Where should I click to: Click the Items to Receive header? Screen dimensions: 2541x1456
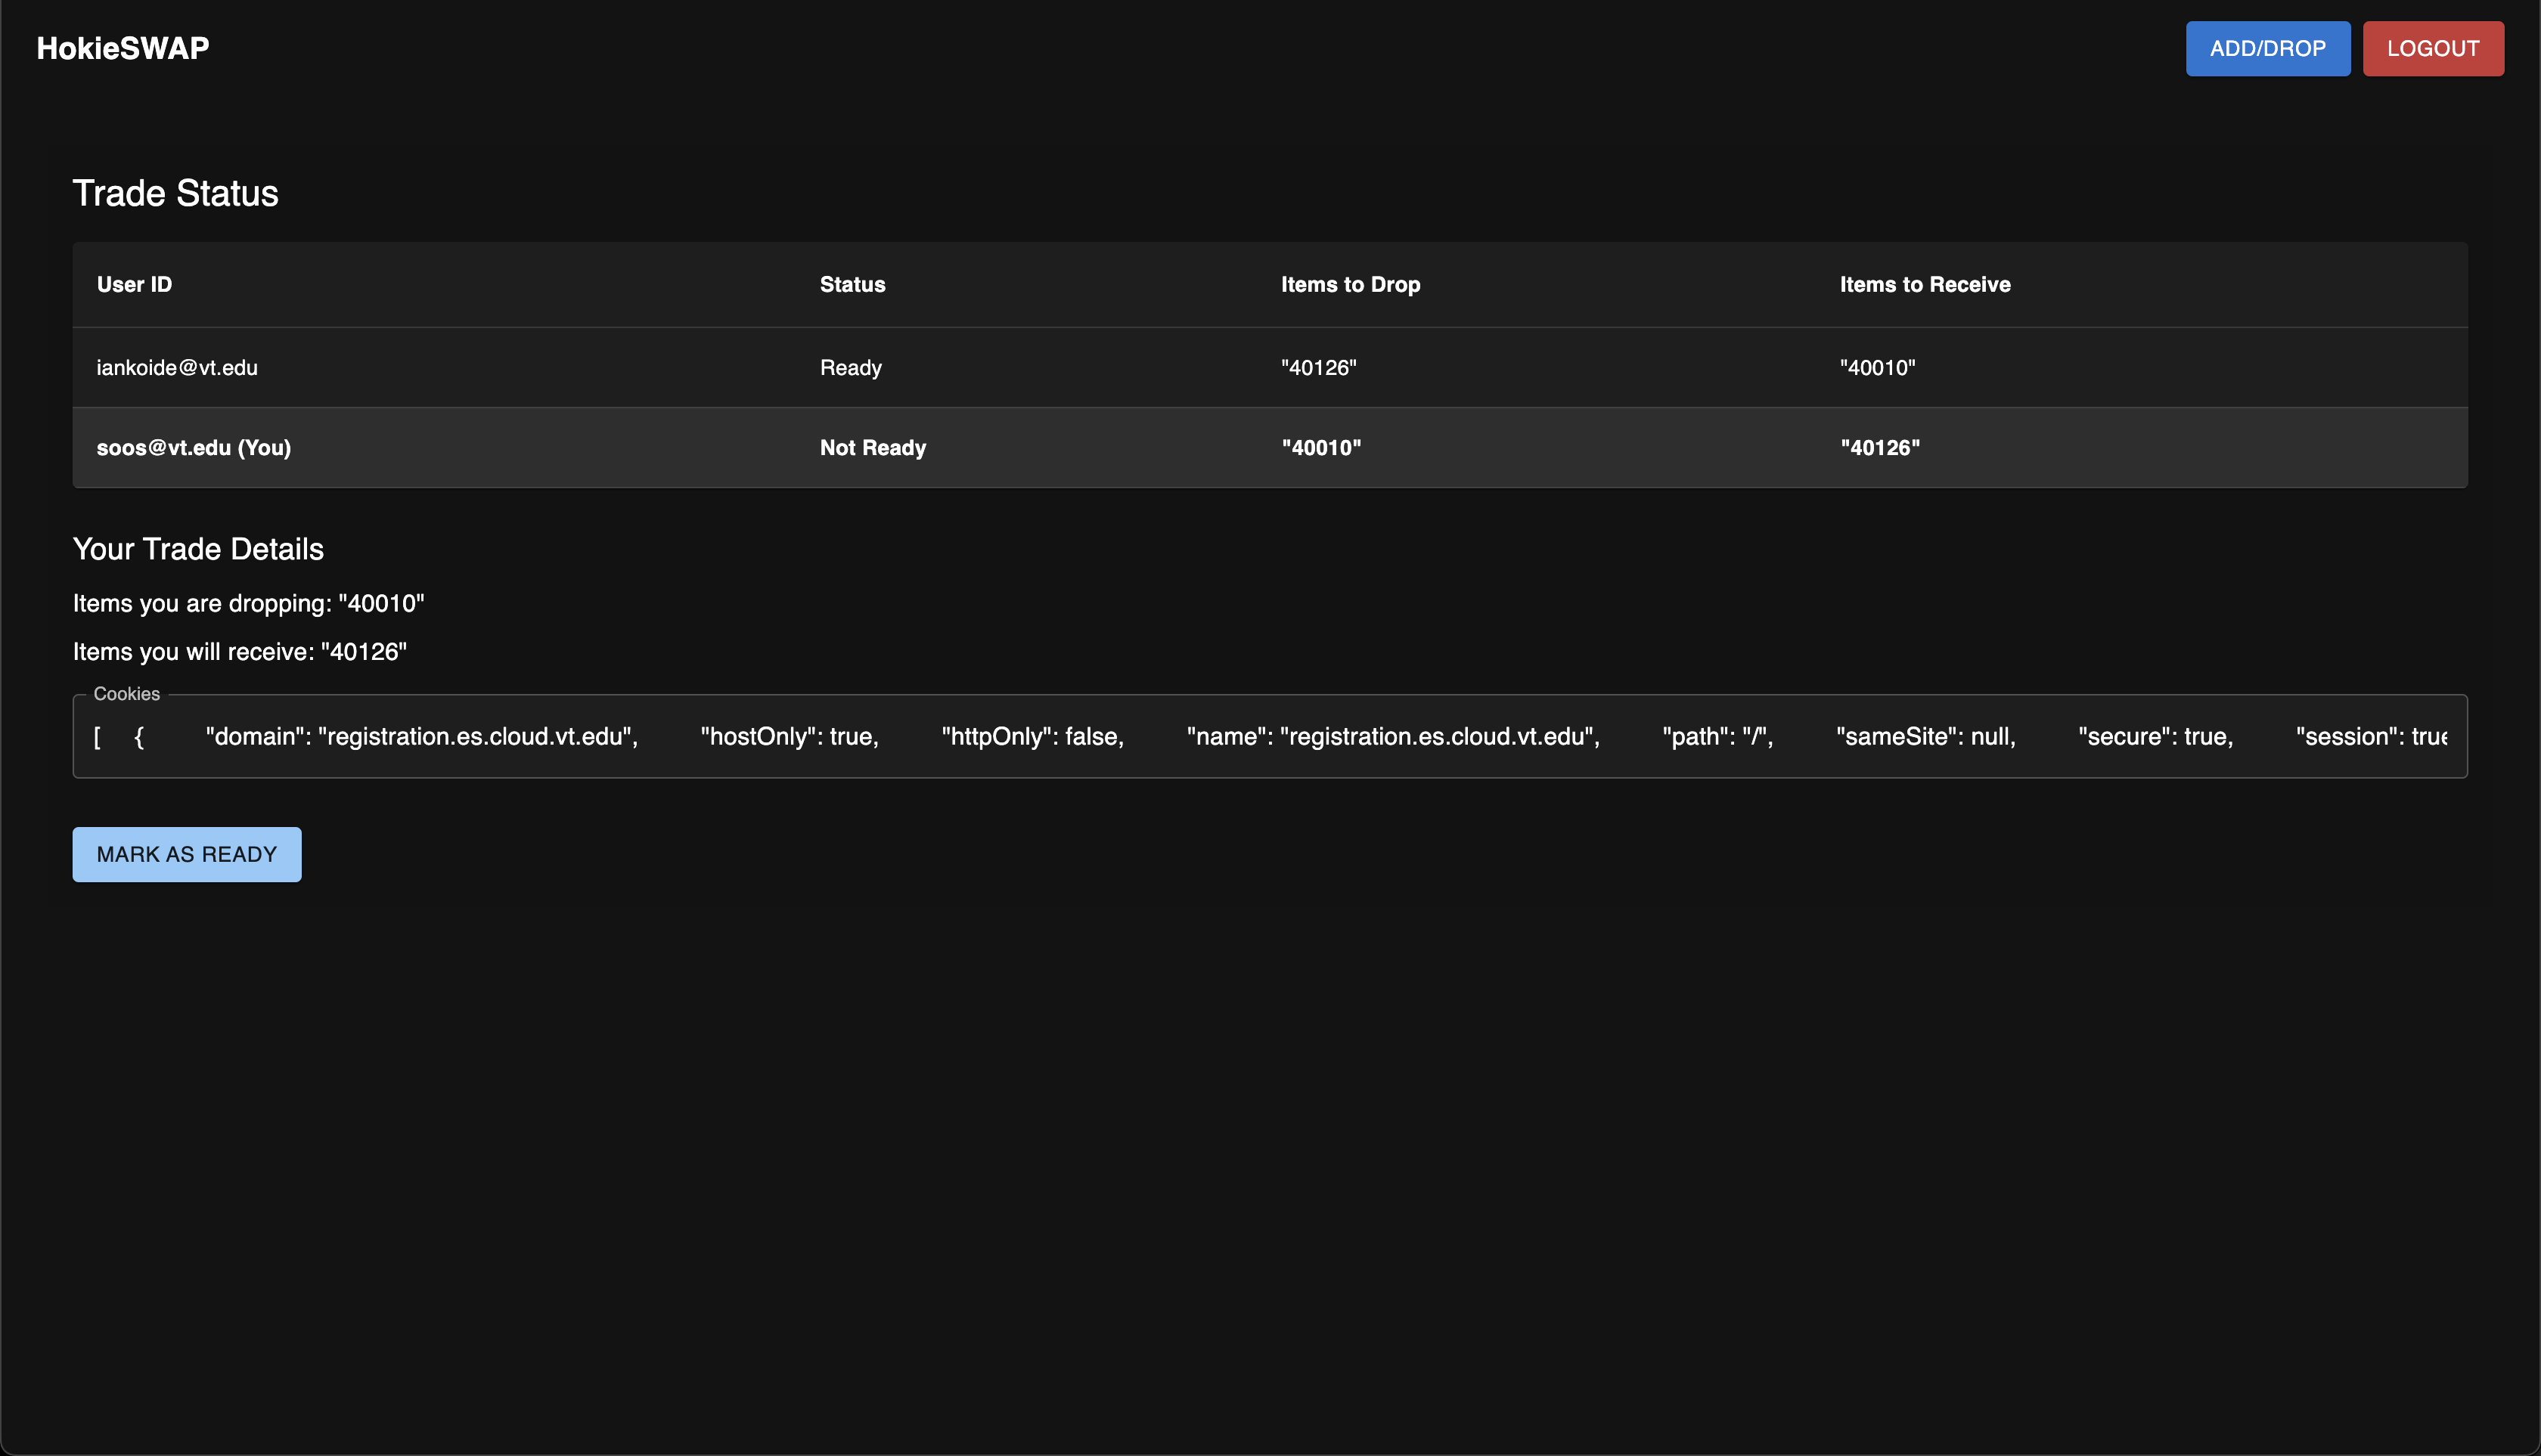[x=1924, y=285]
